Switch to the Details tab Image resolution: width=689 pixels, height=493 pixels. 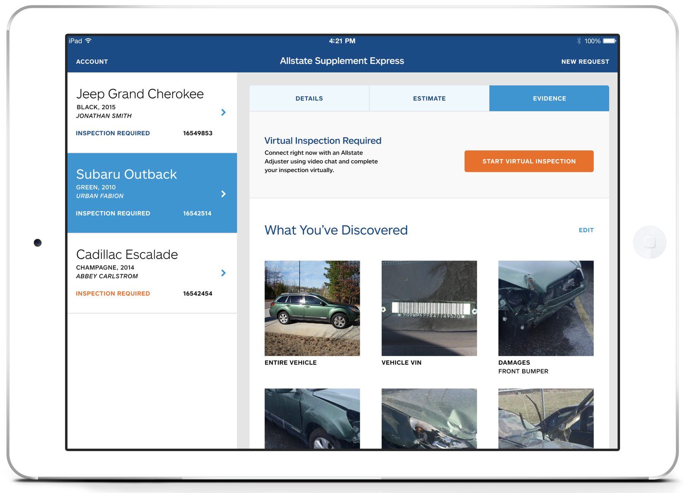tap(309, 98)
